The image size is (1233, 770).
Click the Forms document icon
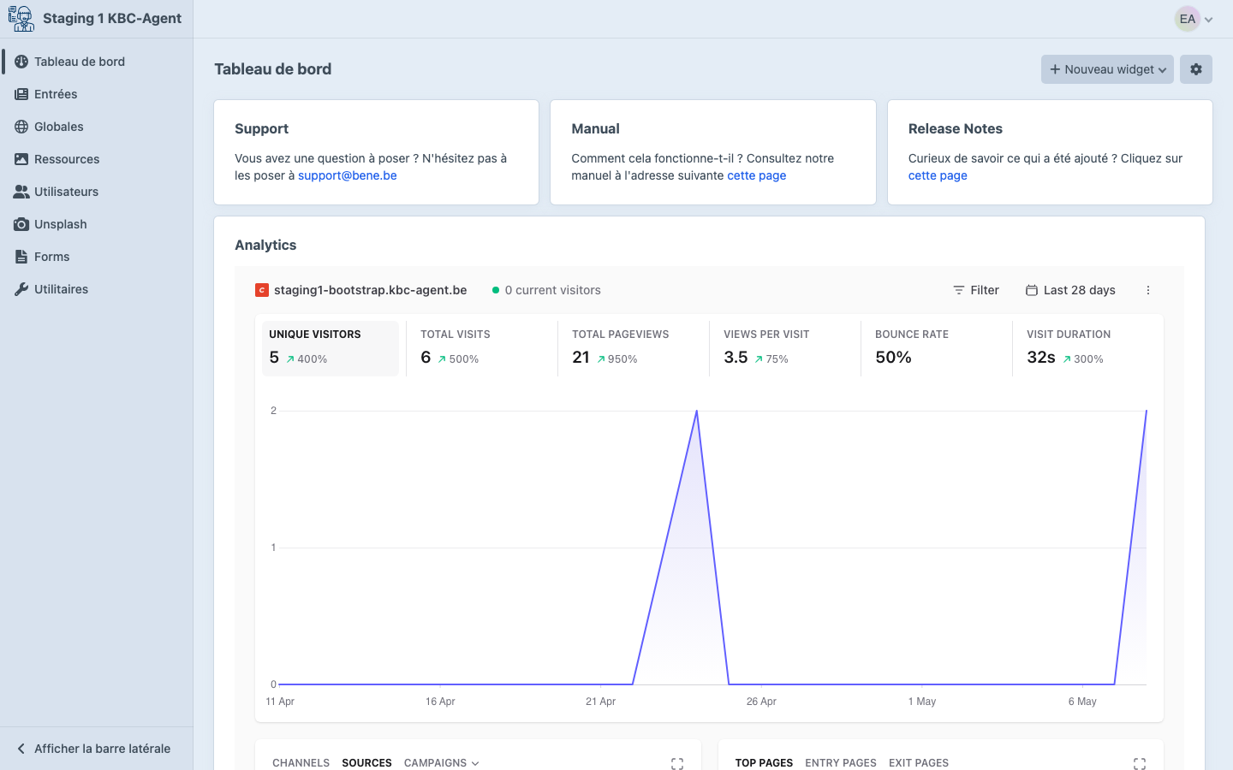point(21,257)
